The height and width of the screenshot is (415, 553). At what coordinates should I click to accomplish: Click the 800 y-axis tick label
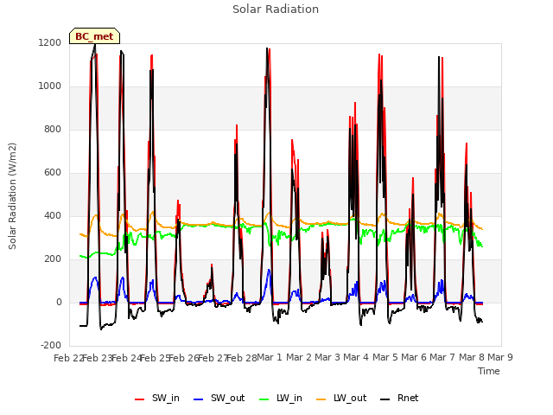tap(53, 129)
